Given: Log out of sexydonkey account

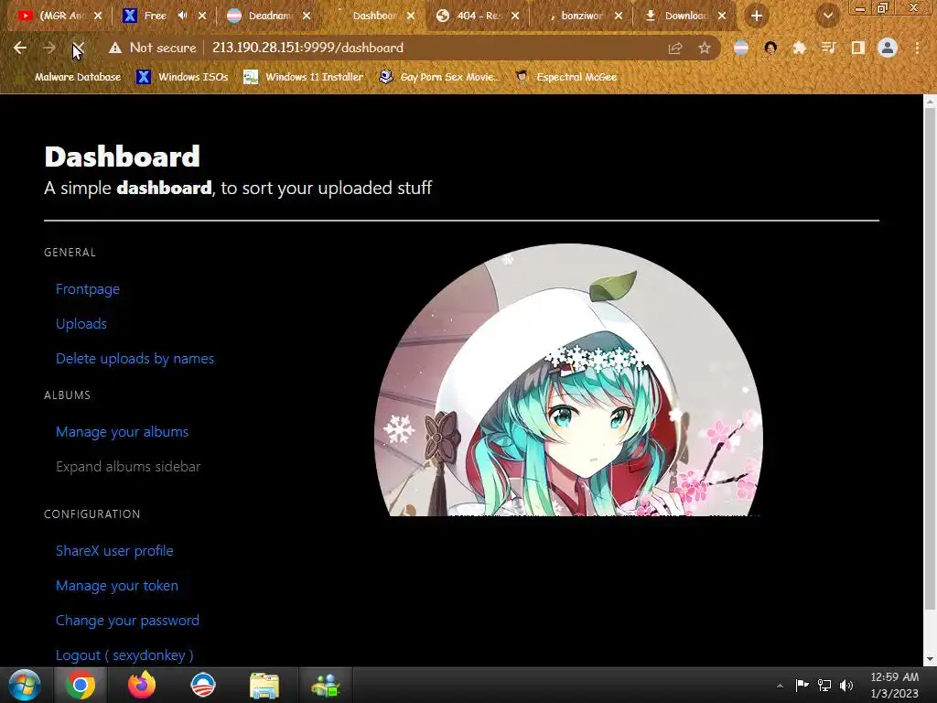Looking at the screenshot, I should pos(124,655).
